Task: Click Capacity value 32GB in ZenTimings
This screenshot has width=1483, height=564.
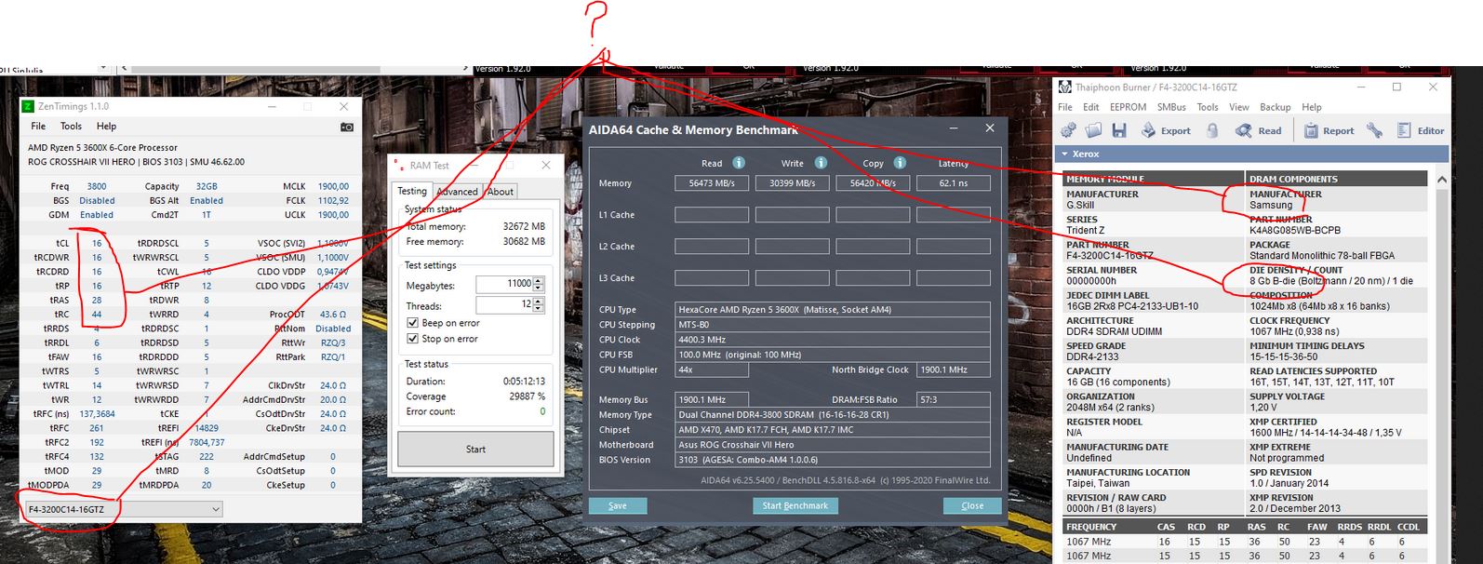Action: click(x=207, y=186)
